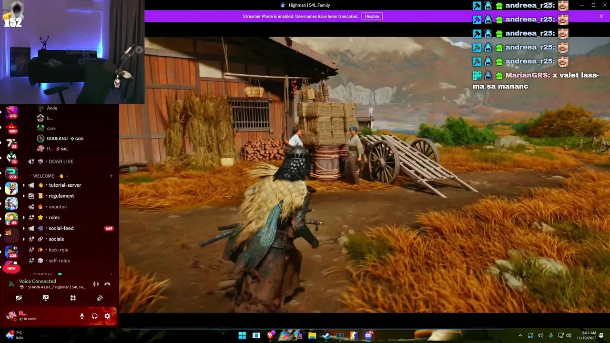Open server with 85 notification badge

[11, 219]
